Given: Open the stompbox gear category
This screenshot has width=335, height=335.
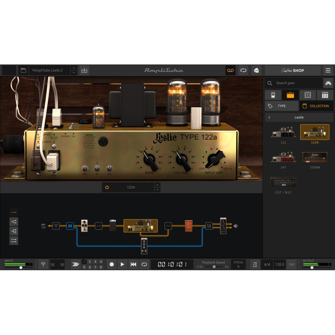Looking at the screenshot, I should pyautogui.click(x=273, y=95).
